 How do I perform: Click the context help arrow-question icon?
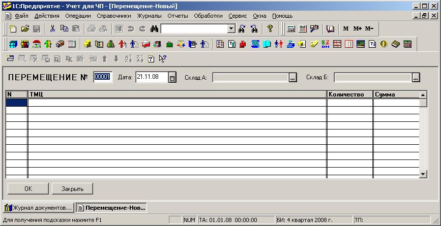point(162,59)
